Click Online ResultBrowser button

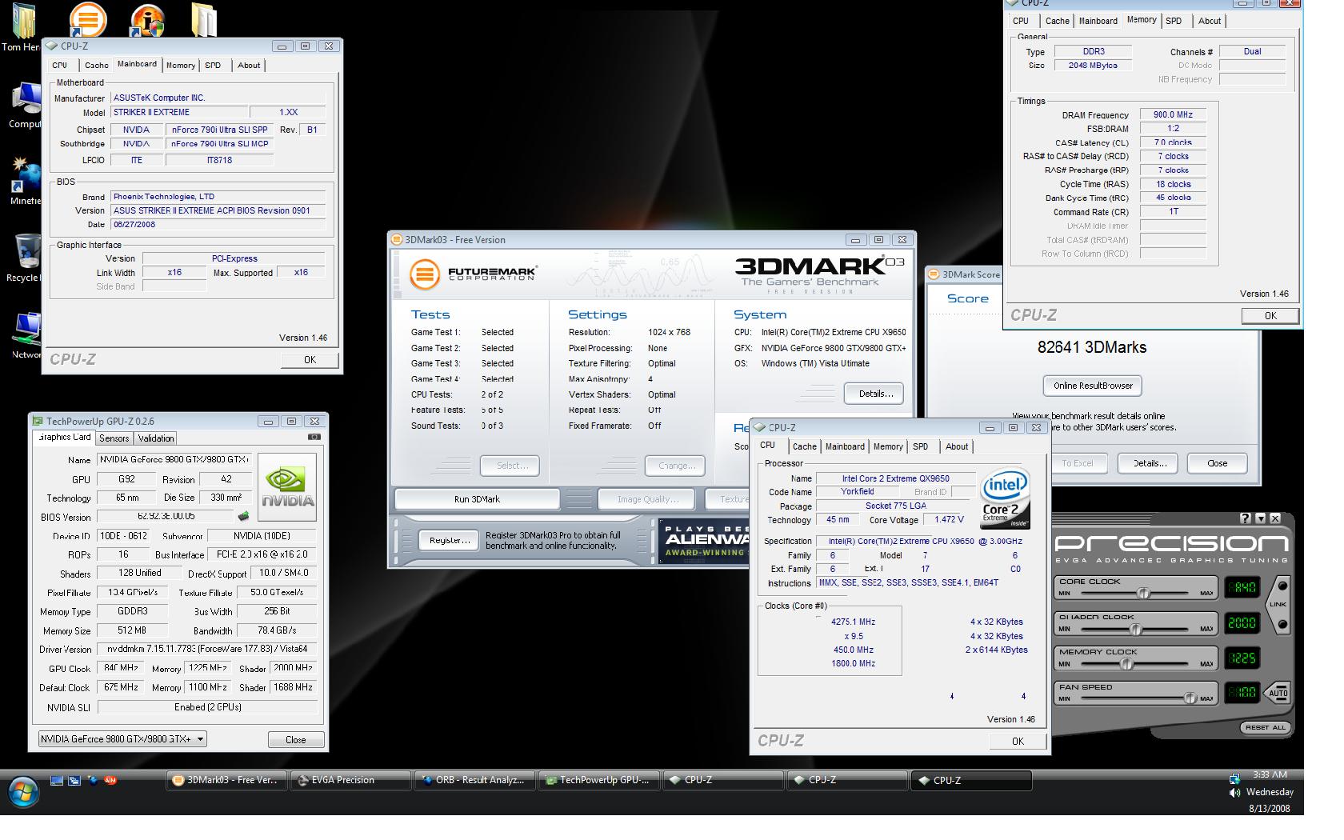[x=1093, y=386]
